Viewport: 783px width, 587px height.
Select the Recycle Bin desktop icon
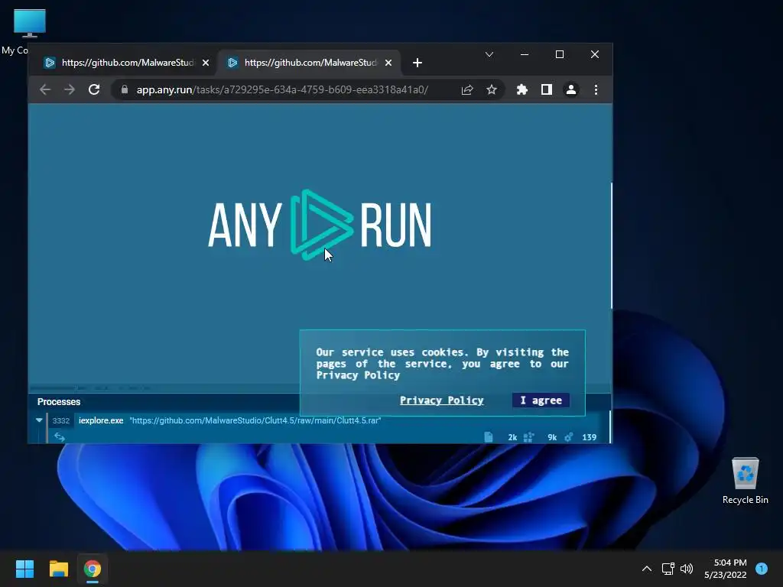coord(745,481)
